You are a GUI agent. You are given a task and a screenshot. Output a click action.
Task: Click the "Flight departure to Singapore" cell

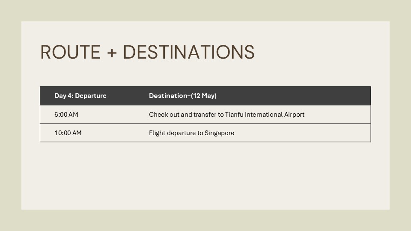pyautogui.click(x=191, y=133)
